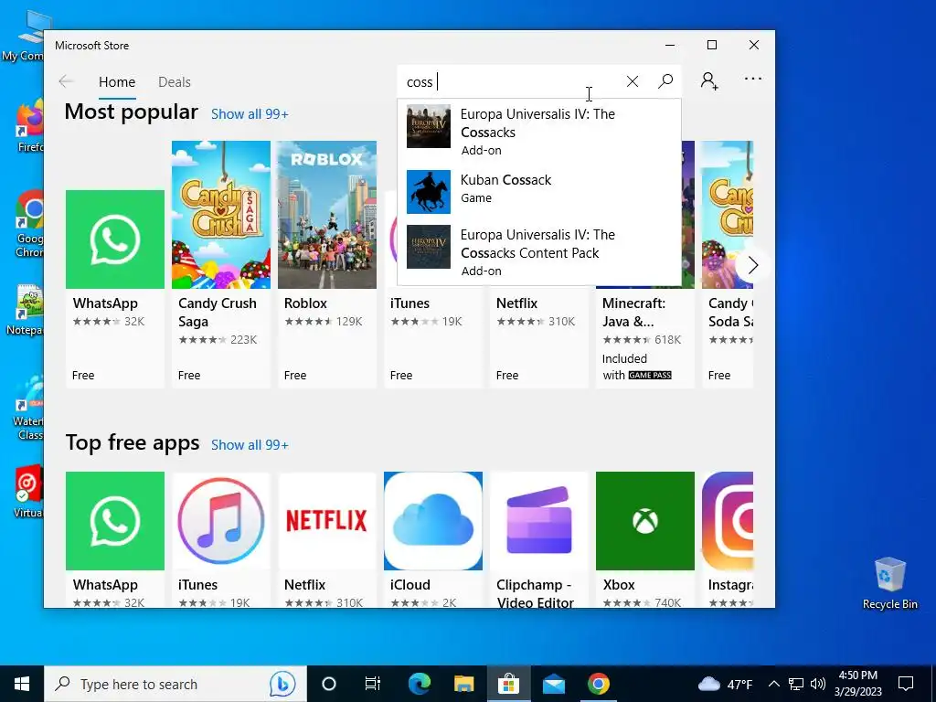Open the notification center icon
This screenshot has height=702, width=936.
point(906,684)
